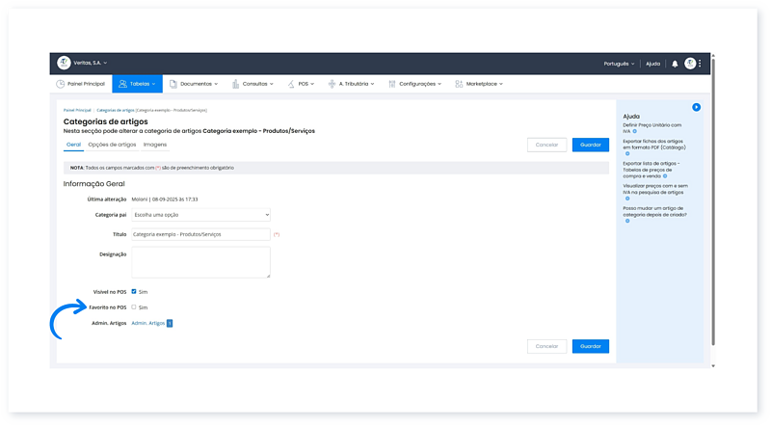
Task: Click the Marketplace menu icon
Action: click(459, 84)
